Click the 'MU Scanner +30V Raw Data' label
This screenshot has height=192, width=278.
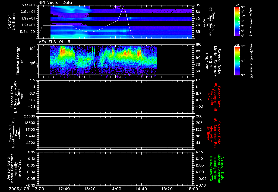click(x=17, y=97)
